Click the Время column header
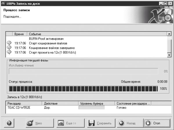 (x=20, y=34)
